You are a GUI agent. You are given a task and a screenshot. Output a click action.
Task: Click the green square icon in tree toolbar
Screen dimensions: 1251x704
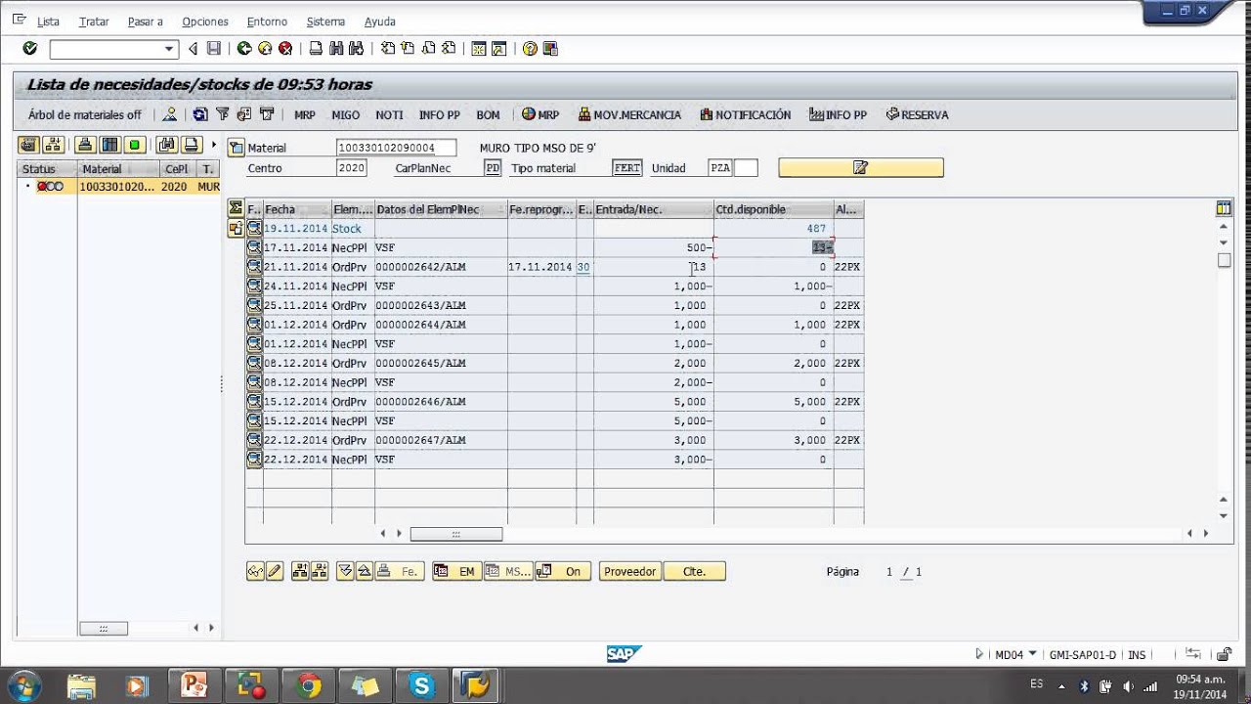(135, 145)
